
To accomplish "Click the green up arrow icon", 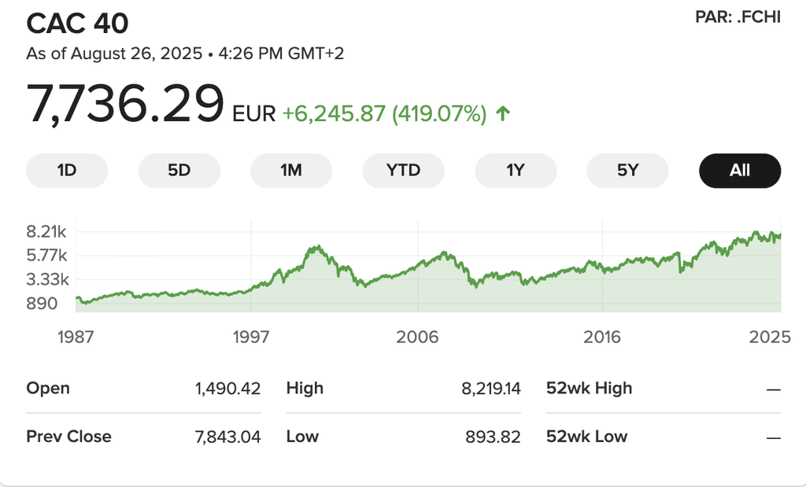I will pyautogui.click(x=503, y=114).
